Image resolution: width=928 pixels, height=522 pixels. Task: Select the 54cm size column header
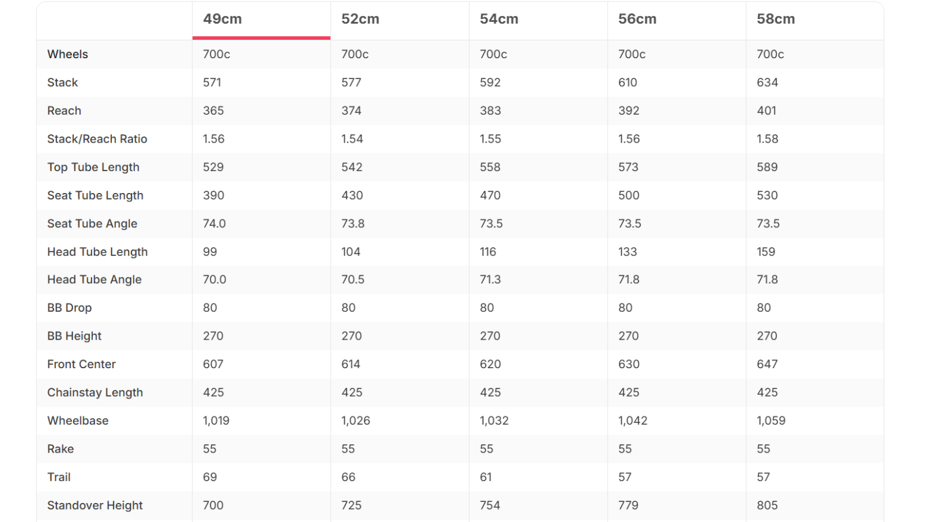point(499,19)
